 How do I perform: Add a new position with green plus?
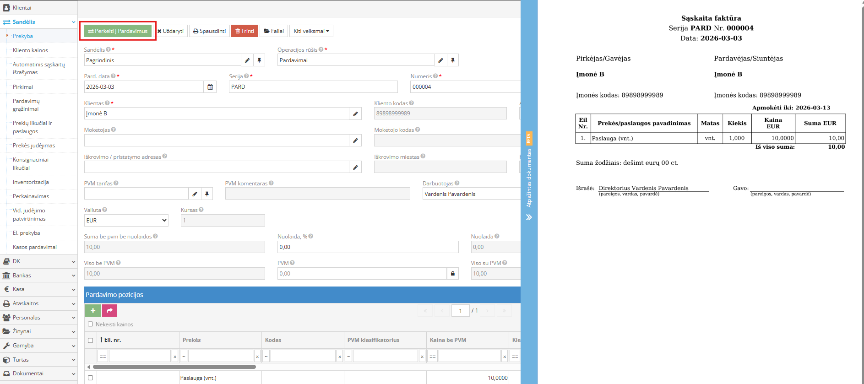tap(93, 311)
